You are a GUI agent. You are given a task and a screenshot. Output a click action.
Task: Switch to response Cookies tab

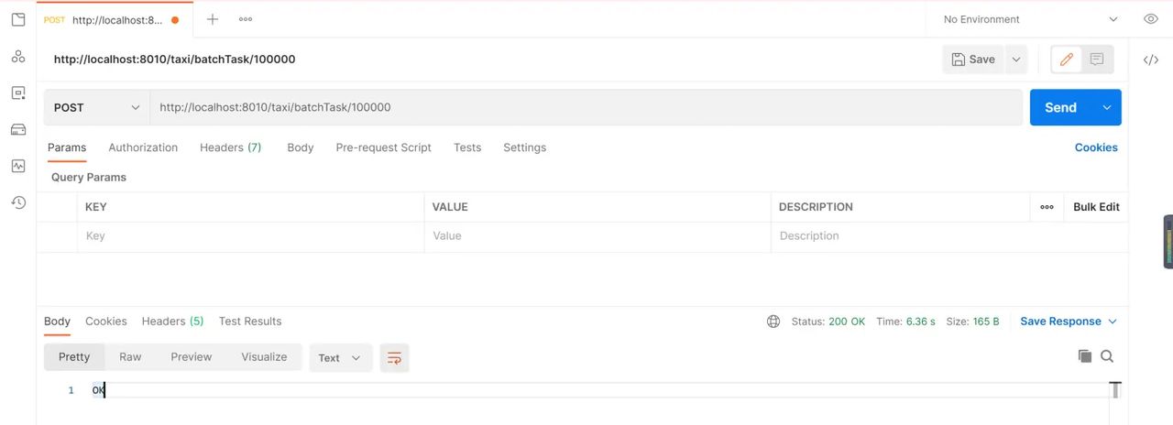point(106,321)
